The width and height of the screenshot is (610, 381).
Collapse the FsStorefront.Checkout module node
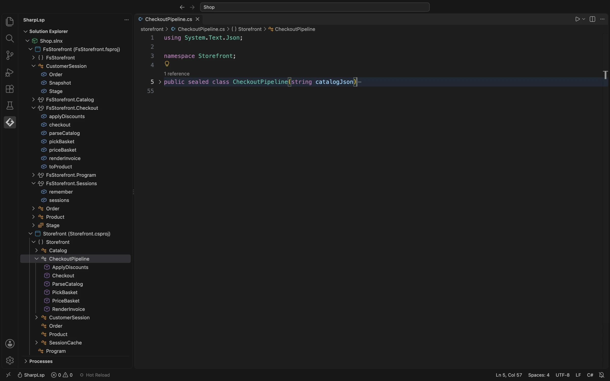33,108
